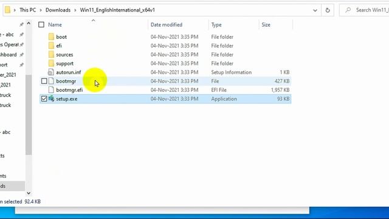Select the efi folder name
The height and width of the screenshot is (219, 389).
(x=59, y=46)
